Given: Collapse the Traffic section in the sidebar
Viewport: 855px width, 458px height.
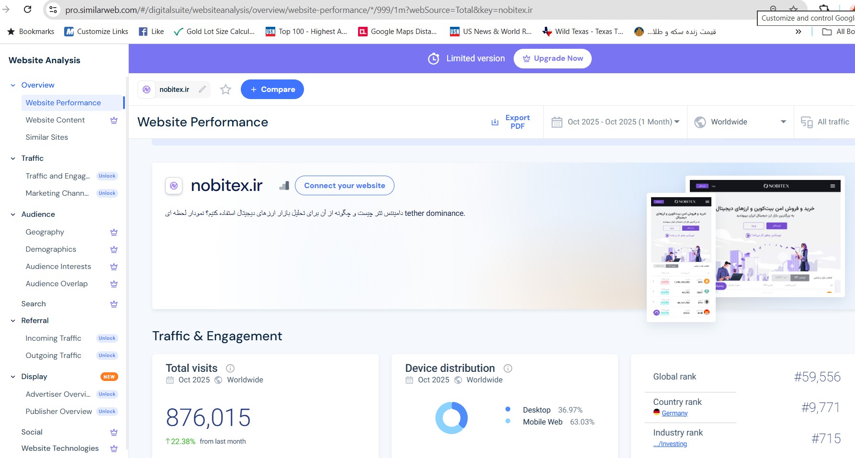Looking at the screenshot, I should click(13, 158).
